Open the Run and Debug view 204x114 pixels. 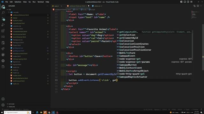[3, 25]
